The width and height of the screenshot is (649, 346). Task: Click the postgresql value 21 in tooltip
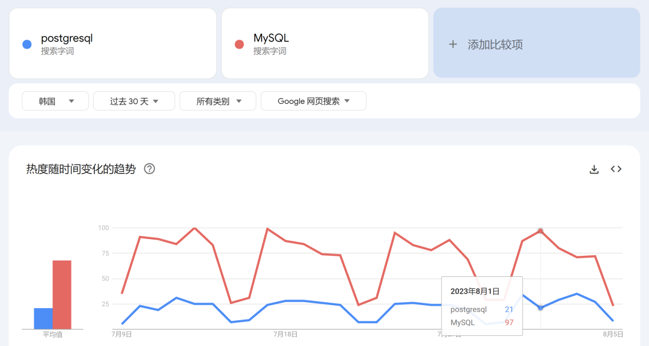coord(509,309)
